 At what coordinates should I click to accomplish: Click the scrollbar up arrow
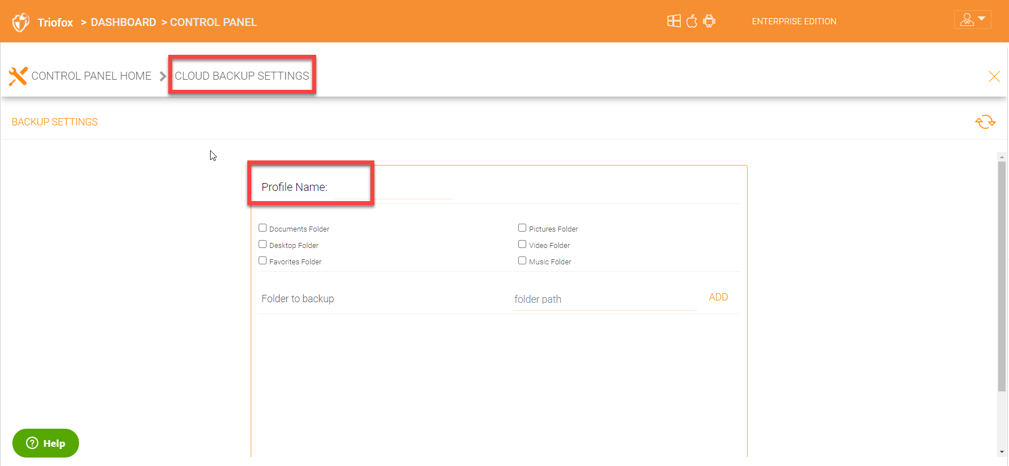pos(1002,156)
